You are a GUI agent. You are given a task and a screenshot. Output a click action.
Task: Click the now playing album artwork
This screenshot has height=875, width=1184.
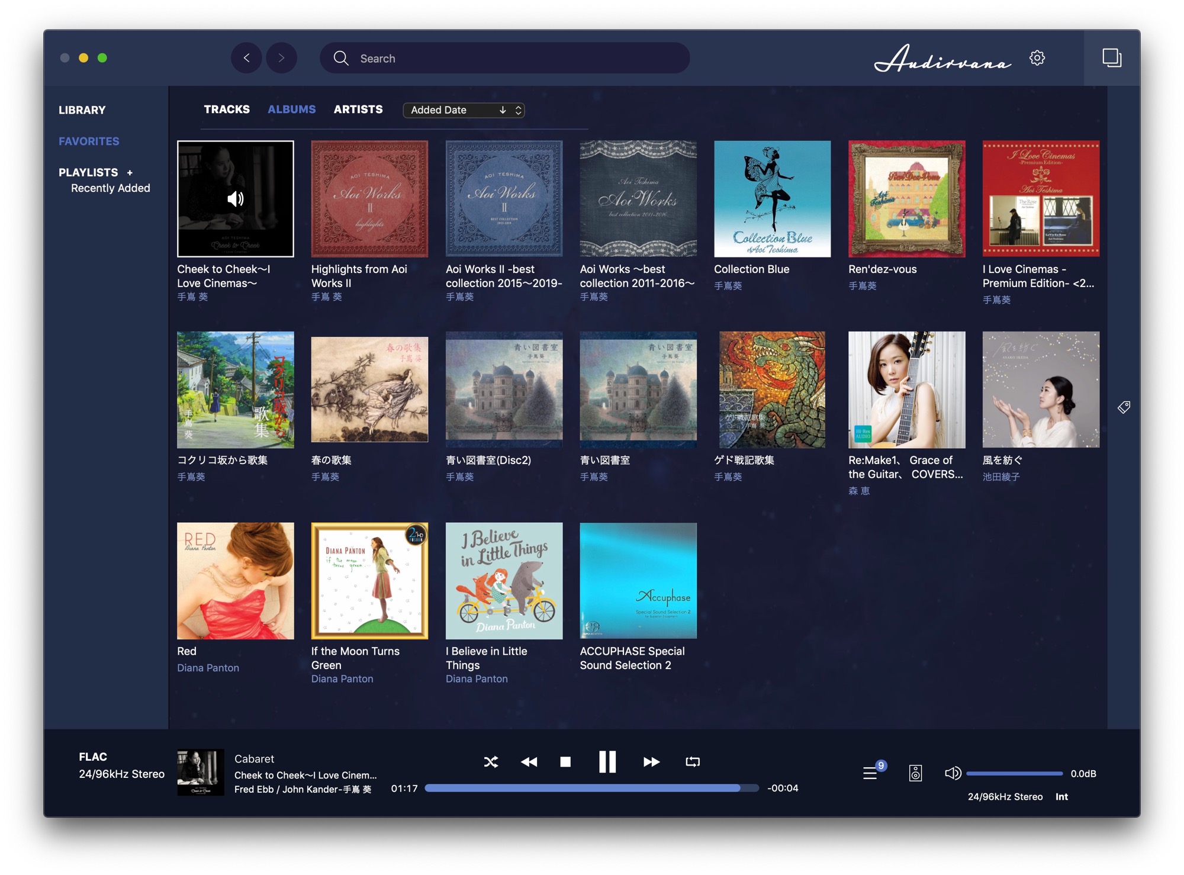201,773
